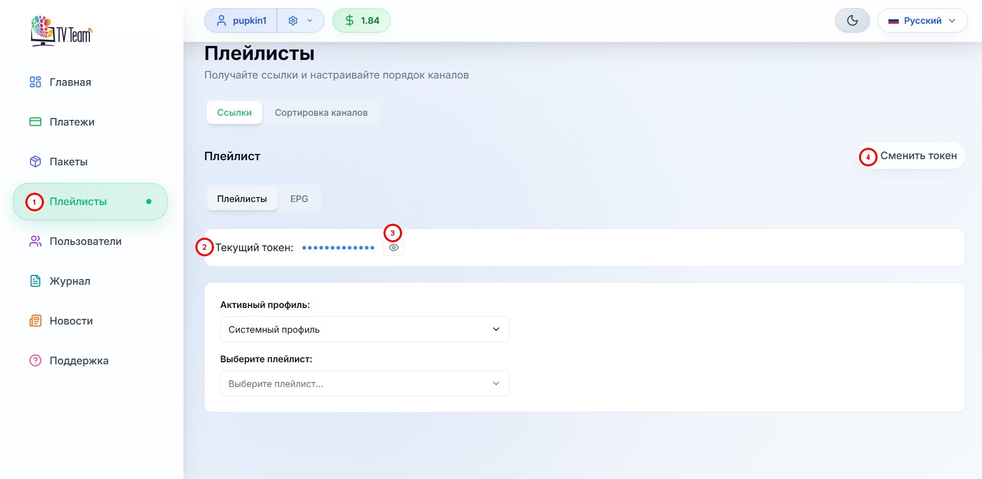Image resolution: width=982 pixels, height=479 pixels.
Task: Click the TV.Team logo
Action: coord(61,31)
